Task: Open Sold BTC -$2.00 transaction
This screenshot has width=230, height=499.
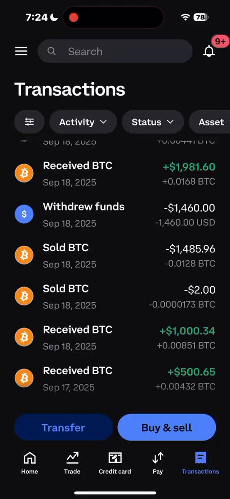Action: [x=115, y=296]
